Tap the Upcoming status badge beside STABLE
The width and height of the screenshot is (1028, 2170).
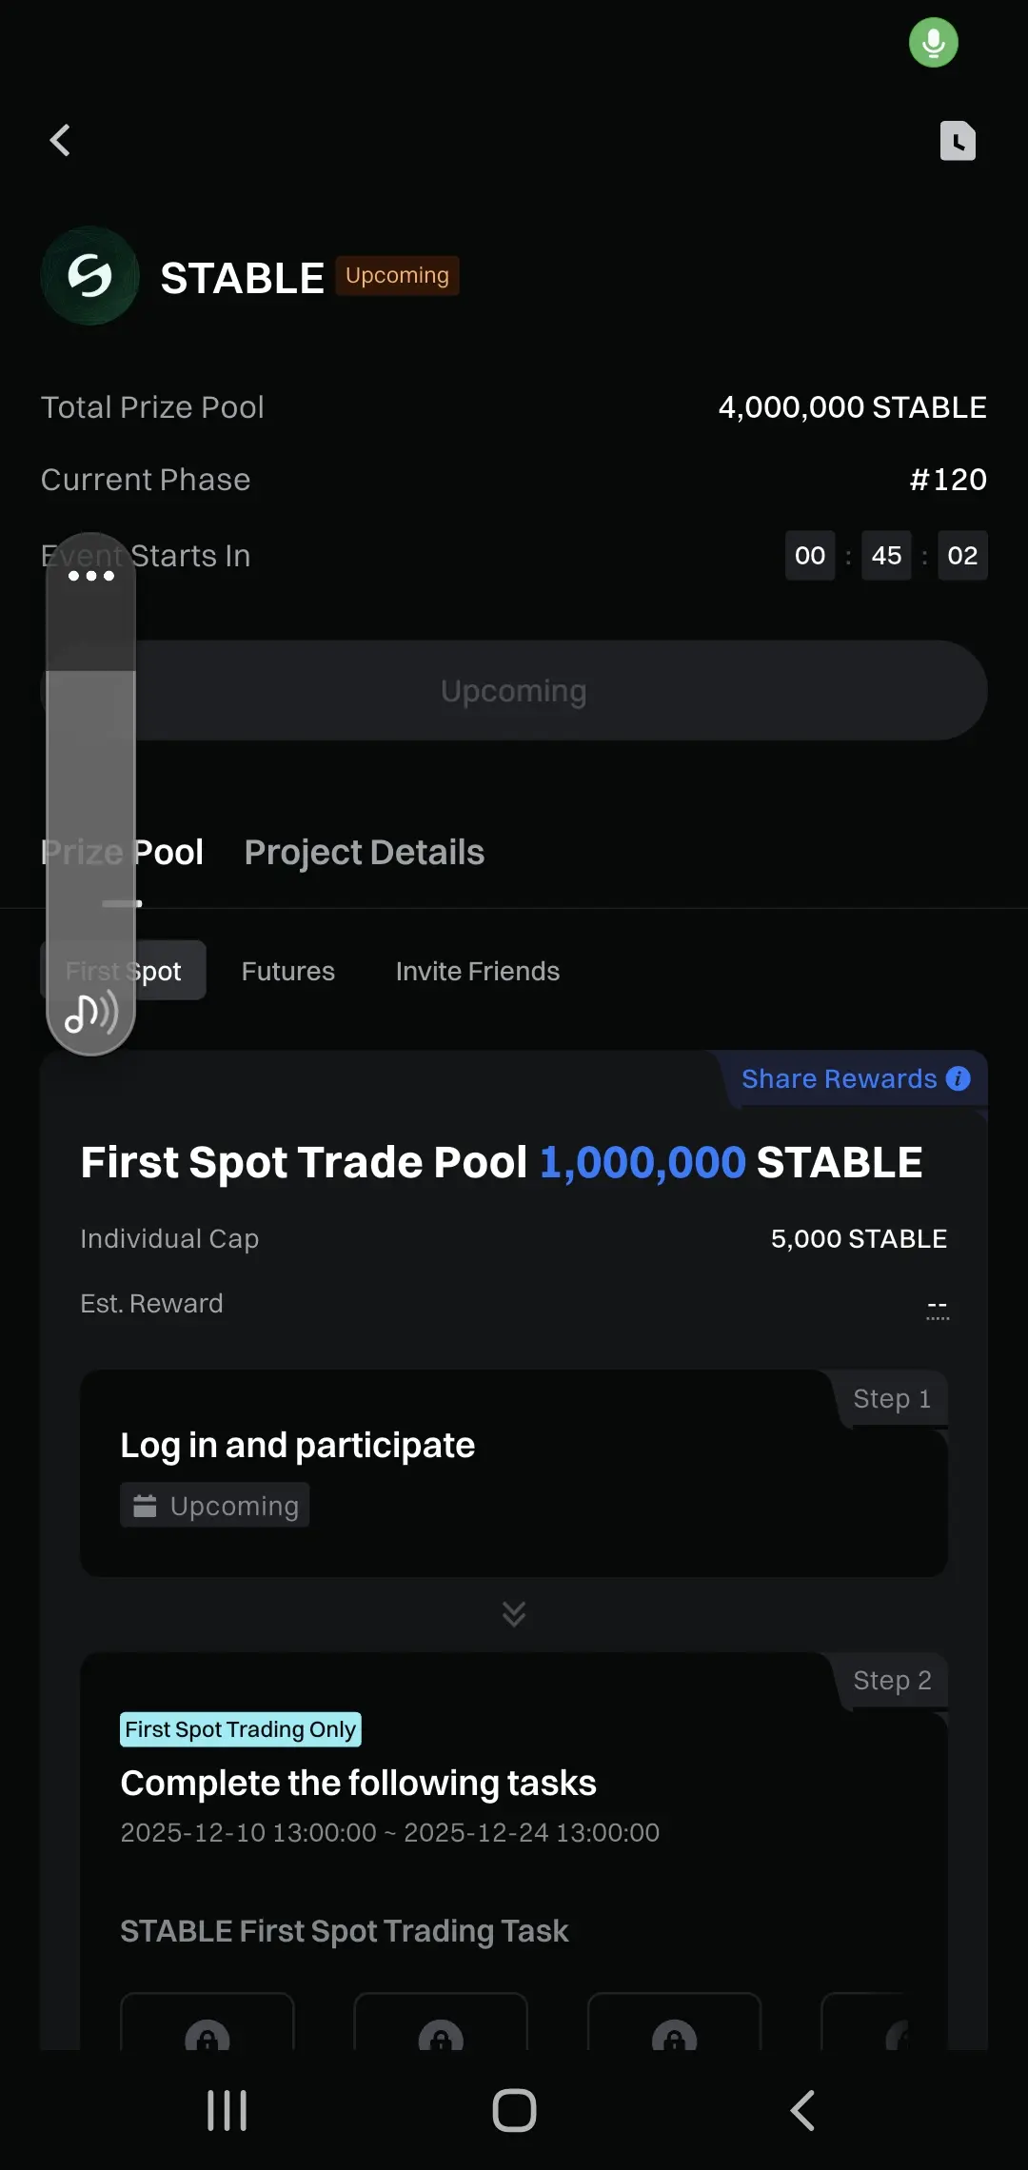tap(397, 276)
